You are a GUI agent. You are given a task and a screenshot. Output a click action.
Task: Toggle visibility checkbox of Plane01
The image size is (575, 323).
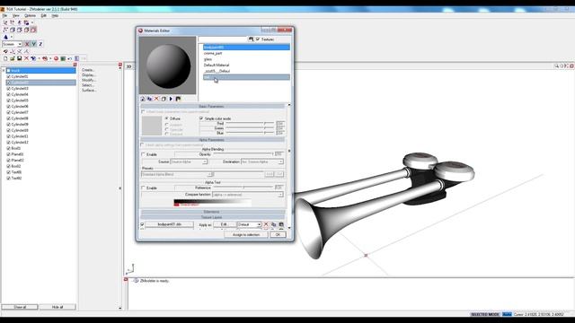8,154
